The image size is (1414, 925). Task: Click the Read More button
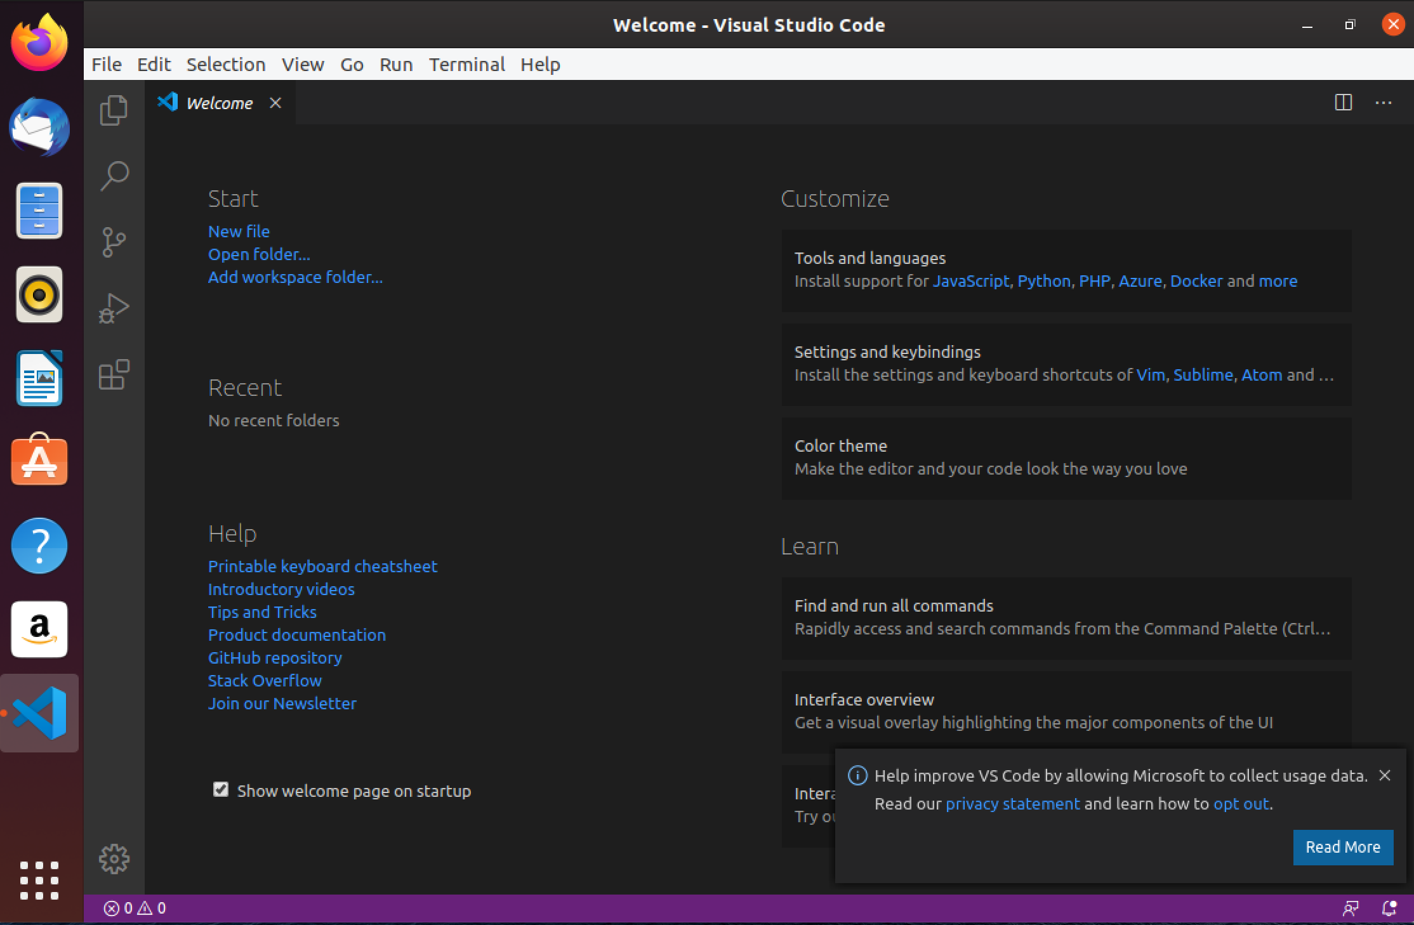[1343, 847]
